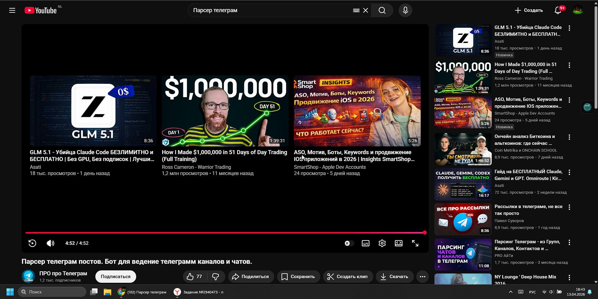Open the YouTube hamburger guide menu

[x=12, y=10]
